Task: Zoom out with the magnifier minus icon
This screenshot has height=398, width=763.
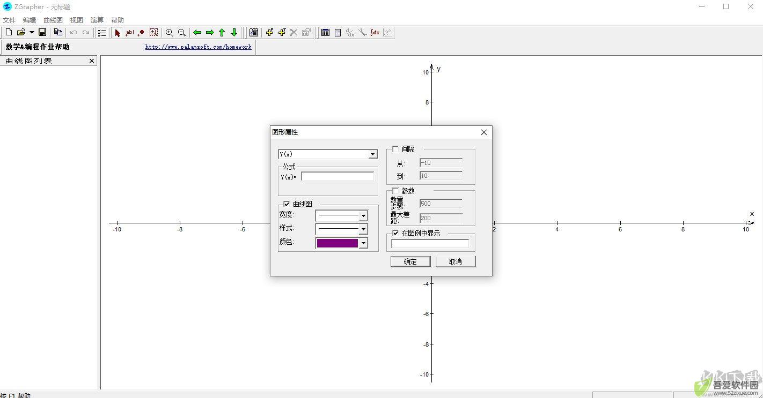Action: pos(182,33)
